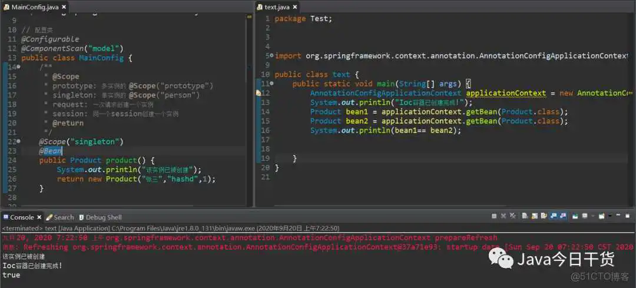
Task: Click Java file icon on MainConfig.java tab
Action: 6,7
